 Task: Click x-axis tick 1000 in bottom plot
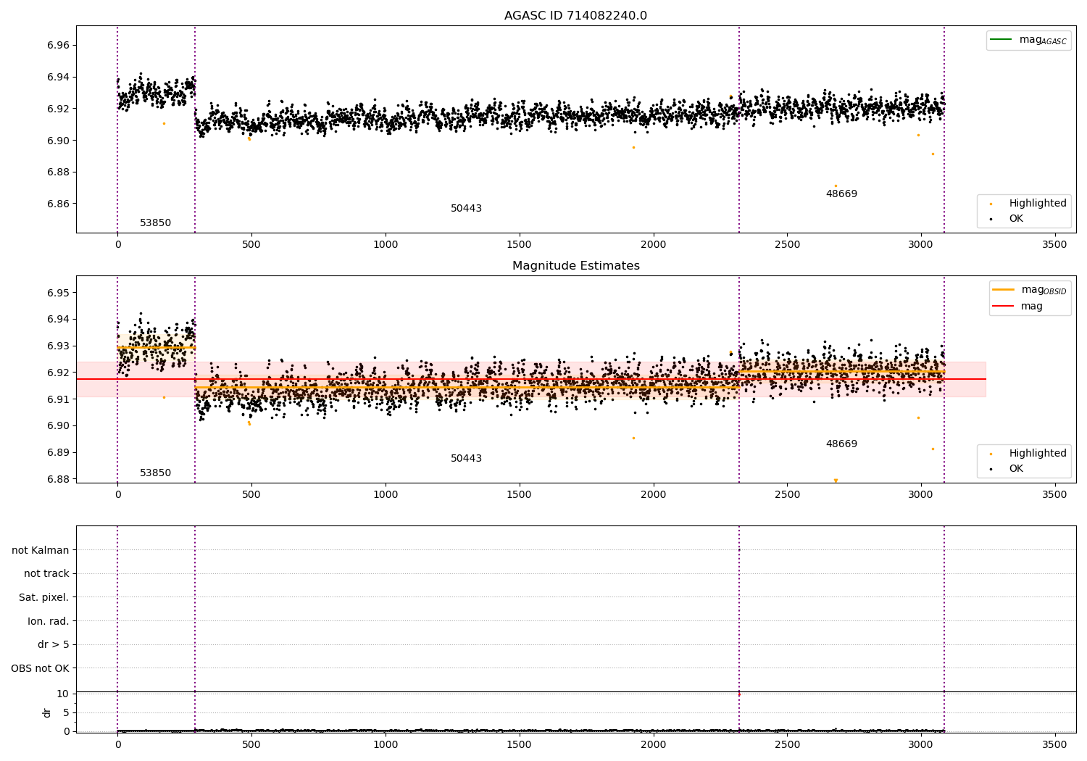point(386,744)
